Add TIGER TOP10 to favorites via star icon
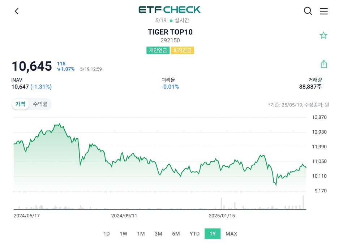The width and height of the screenshot is (347, 248). tap(323, 35)
